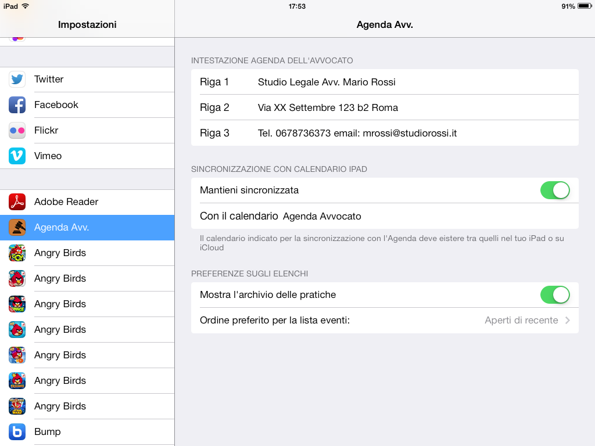The height and width of the screenshot is (446, 595).
Task: Select Agenda Avv. in the settings list
Action: click(87, 228)
